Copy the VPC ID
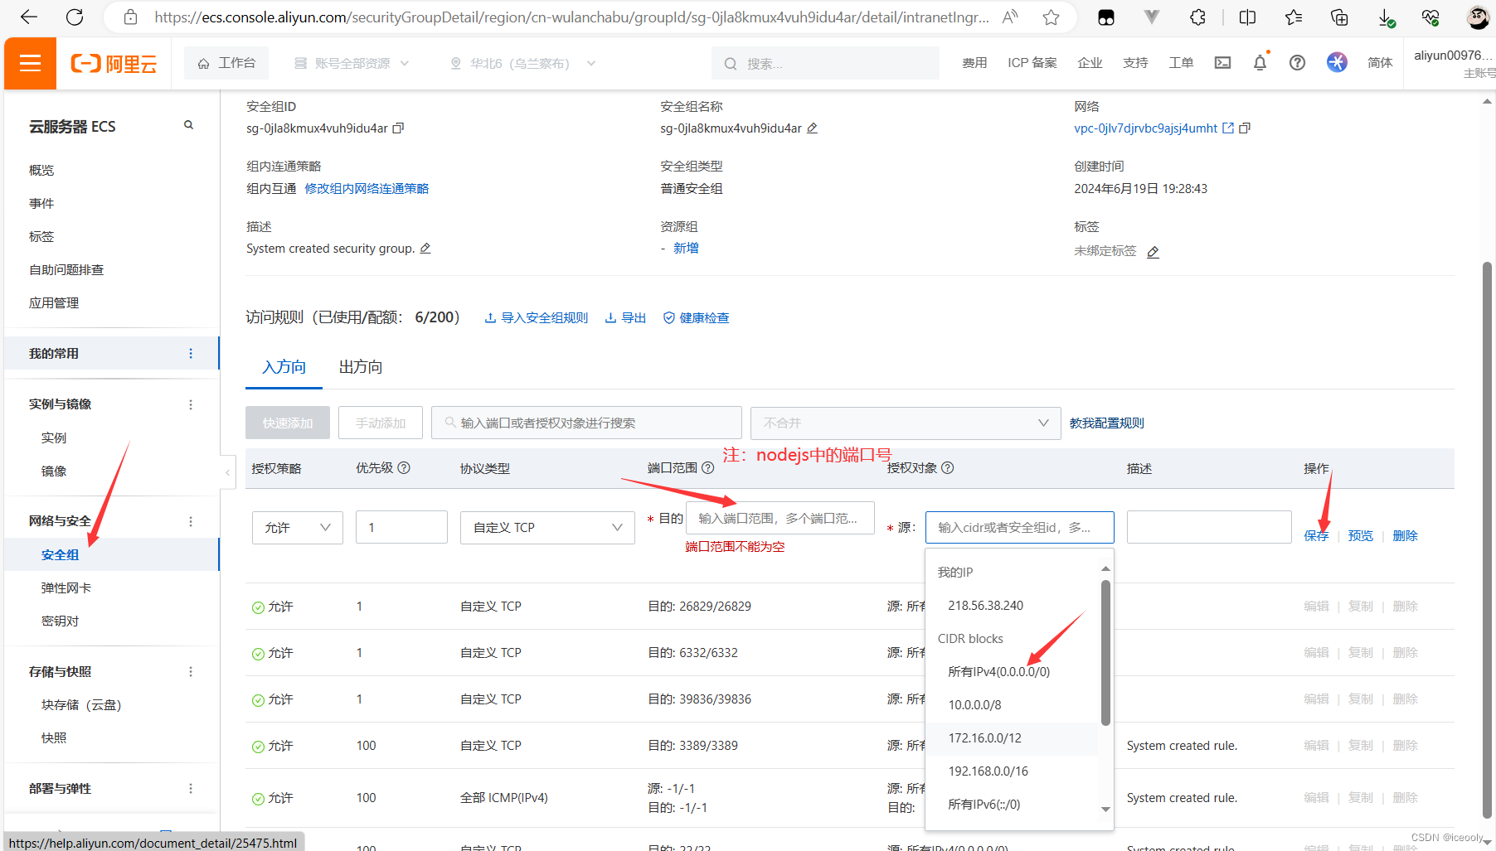Image resolution: width=1496 pixels, height=851 pixels. point(1245,128)
